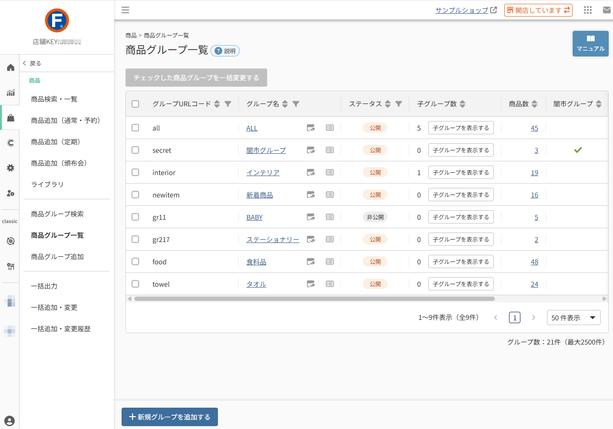This screenshot has width=613, height=429.
Task: Open product count 48 for 食料品
Action: click(x=535, y=261)
